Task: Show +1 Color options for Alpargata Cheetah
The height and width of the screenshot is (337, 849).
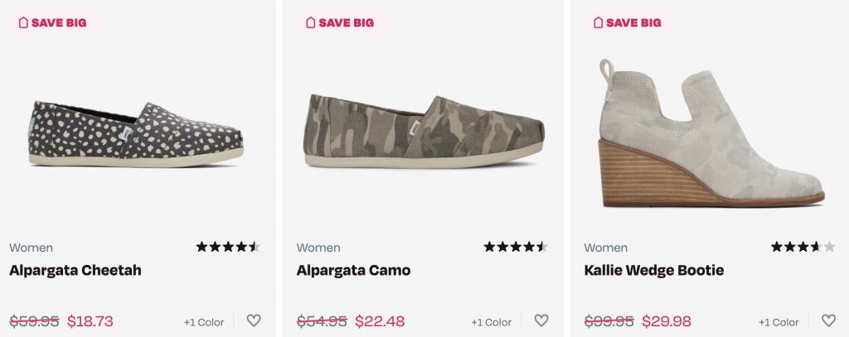Action: (204, 322)
